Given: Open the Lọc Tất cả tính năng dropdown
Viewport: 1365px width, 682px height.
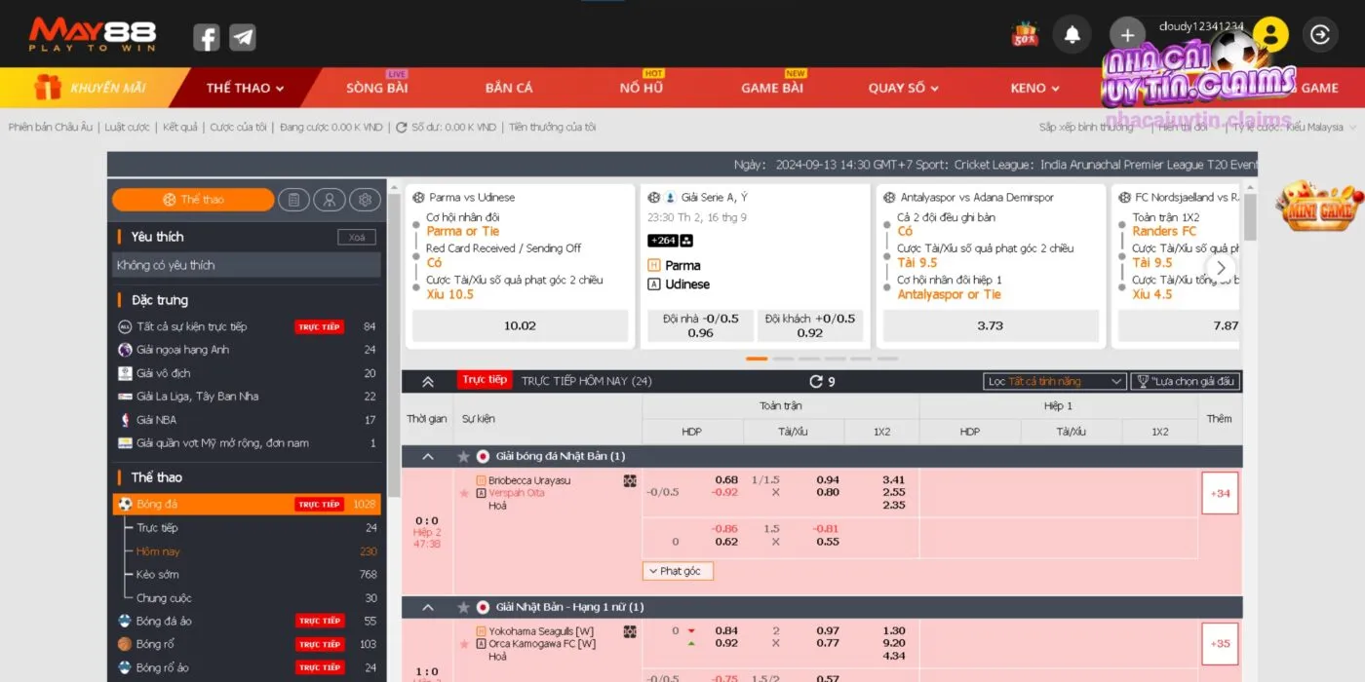Looking at the screenshot, I should pyautogui.click(x=1055, y=382).
